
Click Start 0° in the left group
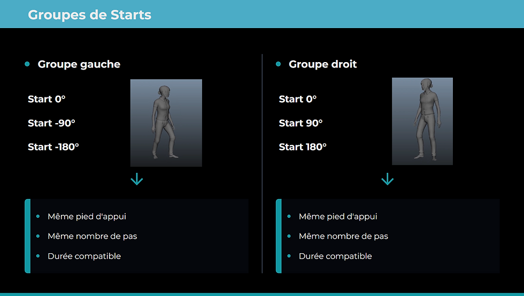pyautogui.click(x=47, y=99)
